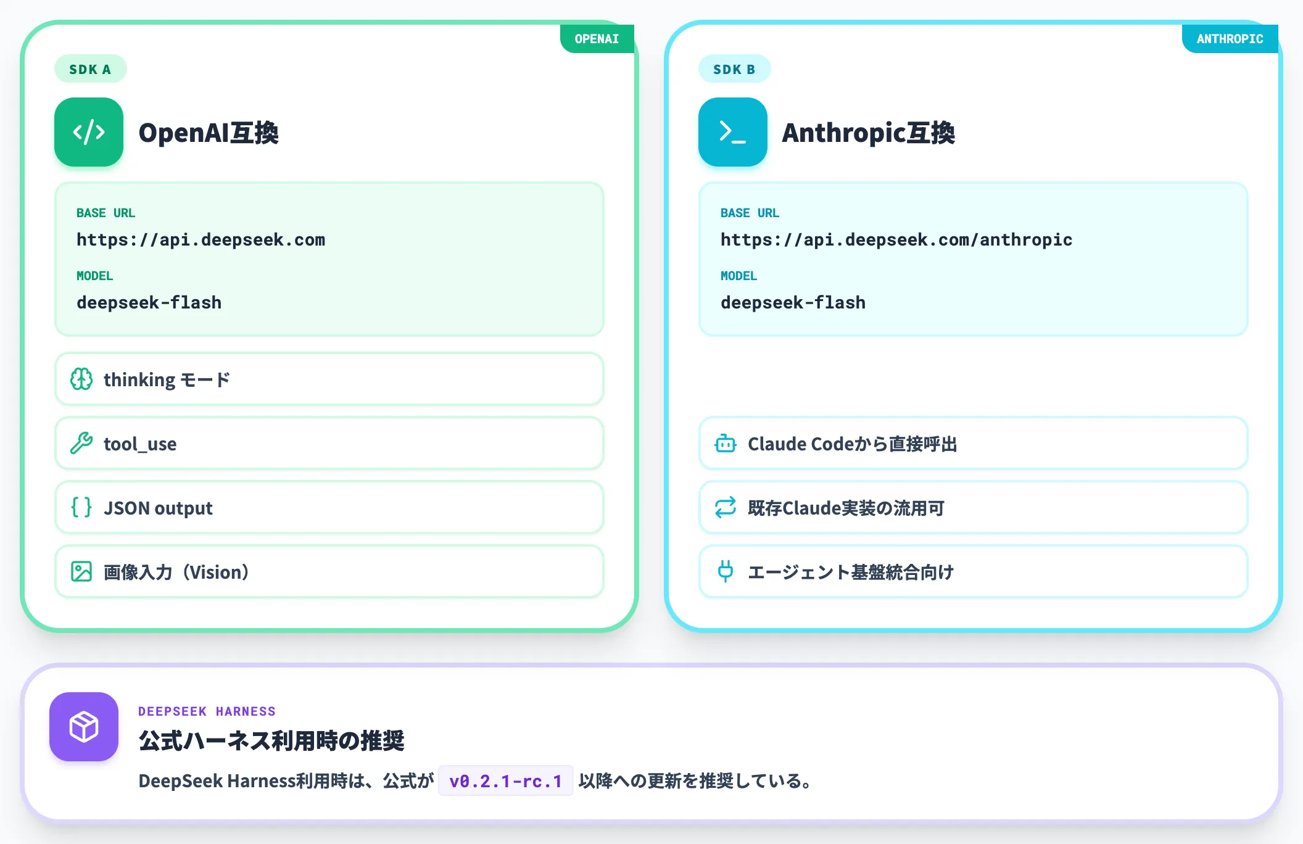Click the robot icon beside Claude Codeから直接呼出
This screenshot has width=1303, height=844.
tap(726, 444)
